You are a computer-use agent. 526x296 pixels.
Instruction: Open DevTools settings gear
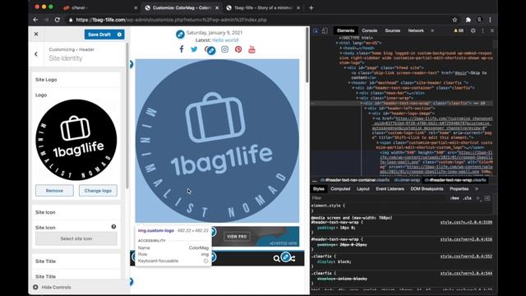(x=473, y=30)
